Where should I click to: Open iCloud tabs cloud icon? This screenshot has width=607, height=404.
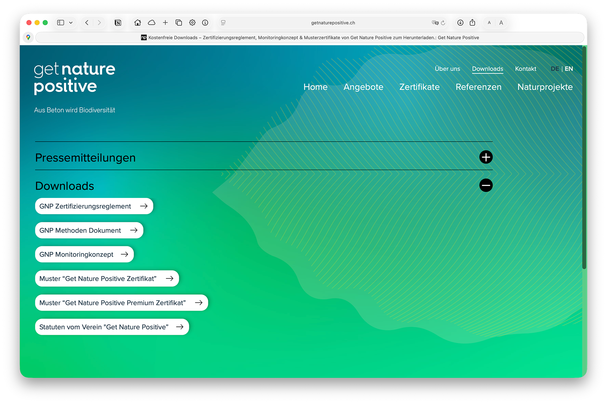[152, 22]
